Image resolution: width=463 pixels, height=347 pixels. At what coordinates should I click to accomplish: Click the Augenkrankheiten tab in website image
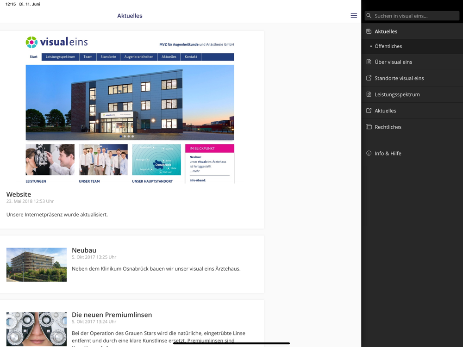coord(139,56)
